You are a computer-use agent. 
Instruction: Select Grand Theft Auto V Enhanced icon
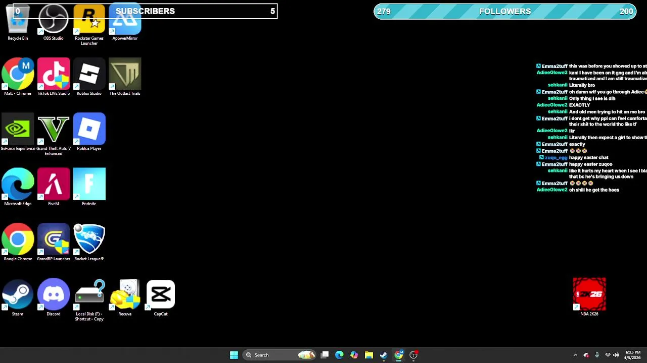tap(53, 134)
